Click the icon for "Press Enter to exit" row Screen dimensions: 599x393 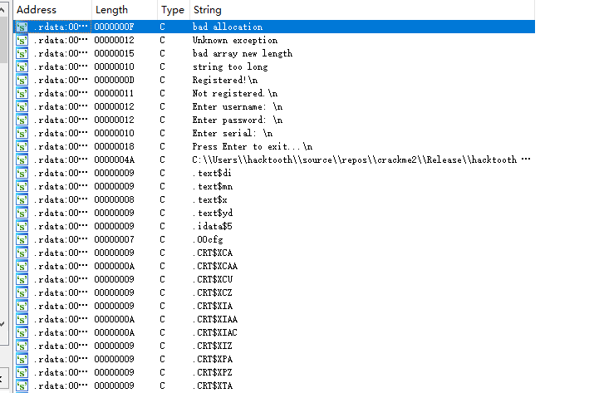click(22, 147)
